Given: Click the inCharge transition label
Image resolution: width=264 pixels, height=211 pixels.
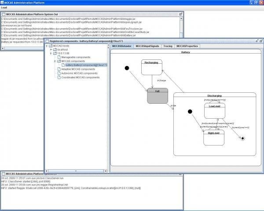Looking at the screenshot, I should click(161, 80).
